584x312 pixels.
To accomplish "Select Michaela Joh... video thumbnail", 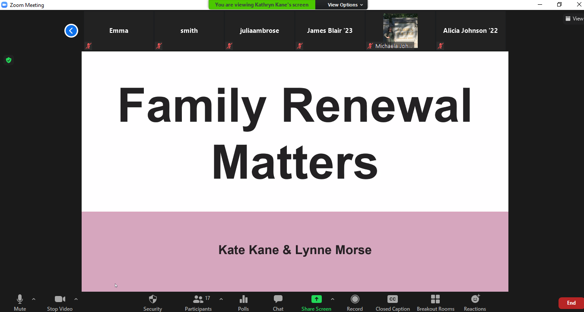I will coord(400,31).
